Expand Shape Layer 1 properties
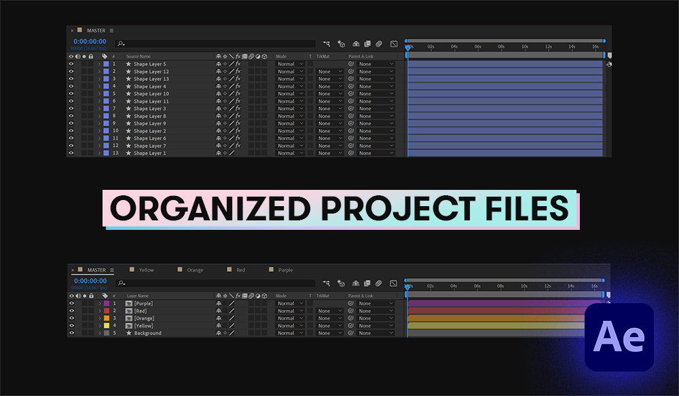This screenshot has width=679, height=396. click(x=99, y=153)
